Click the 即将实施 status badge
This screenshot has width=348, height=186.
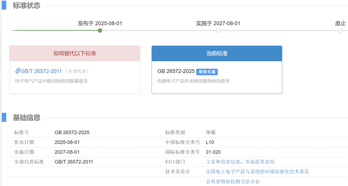point(207,72)
